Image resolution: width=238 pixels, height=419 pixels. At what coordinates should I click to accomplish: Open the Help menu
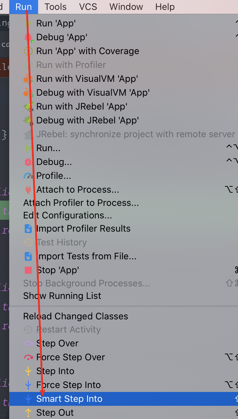click(165, 7)
